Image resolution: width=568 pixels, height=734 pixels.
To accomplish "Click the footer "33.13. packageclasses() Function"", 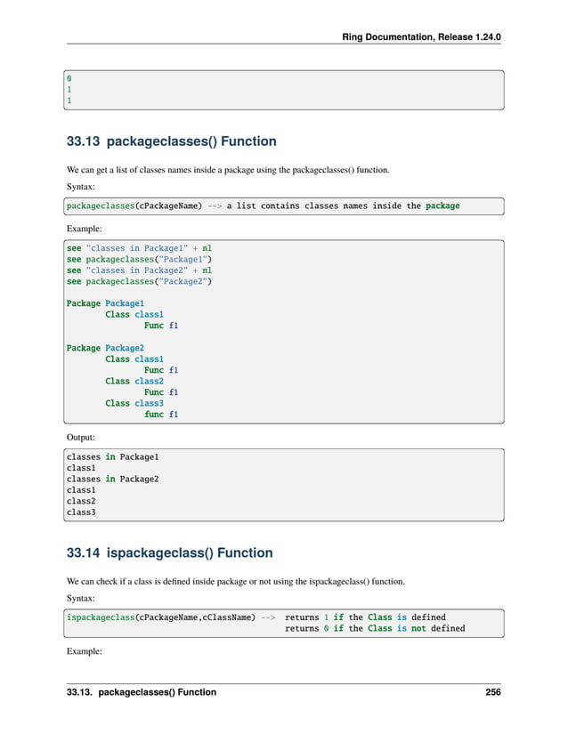I will click(x=142, y=692).
